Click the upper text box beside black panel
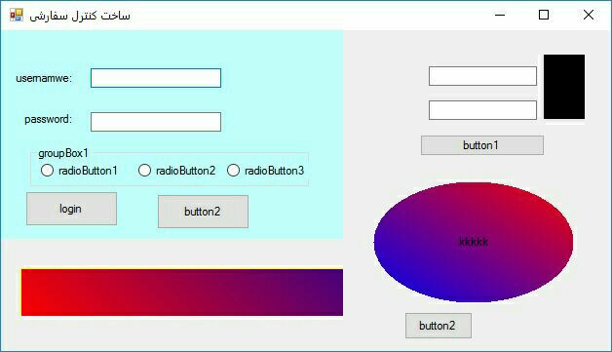Screen dimensions: 612x352 pyautogui.click(x=482, y=76)
